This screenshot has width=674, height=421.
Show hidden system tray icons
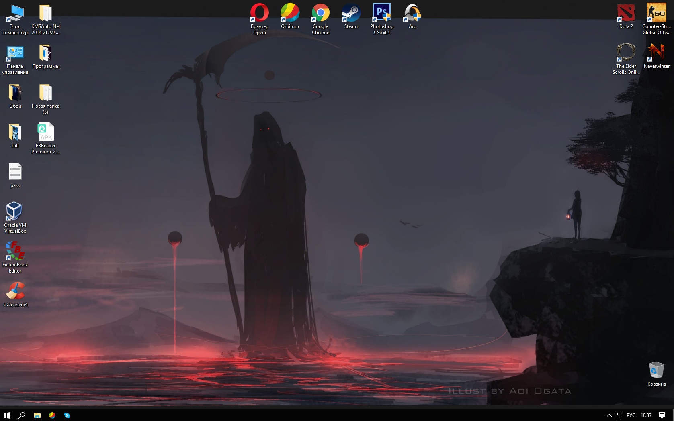coord(609,415)
